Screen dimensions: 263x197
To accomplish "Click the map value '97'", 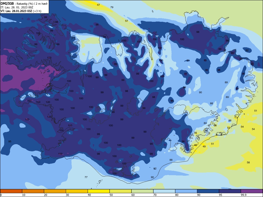I will 186,74.
